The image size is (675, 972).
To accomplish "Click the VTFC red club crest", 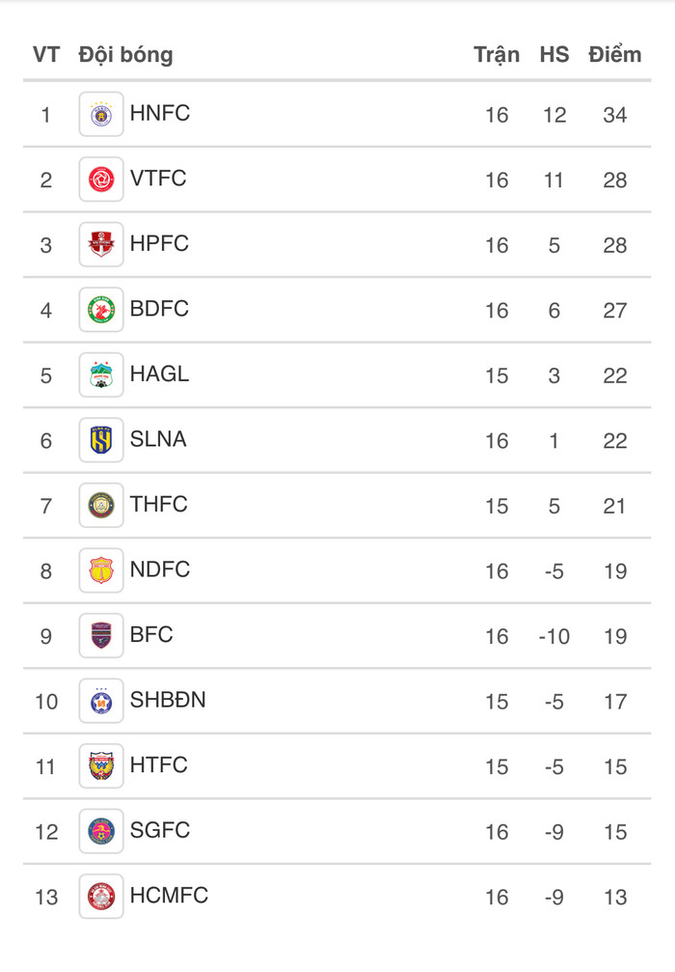I will tap(101, 180).
